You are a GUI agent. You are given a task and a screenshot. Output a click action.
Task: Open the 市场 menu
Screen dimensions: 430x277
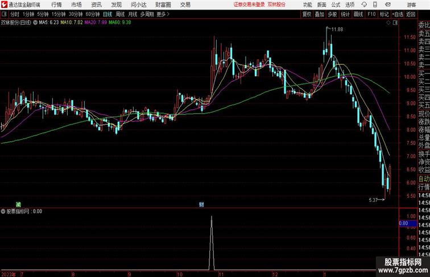pos(76,5)
